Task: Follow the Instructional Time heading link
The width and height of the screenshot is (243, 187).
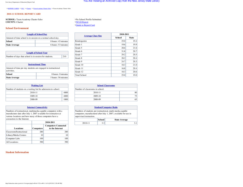Action: tap(37, 64)
